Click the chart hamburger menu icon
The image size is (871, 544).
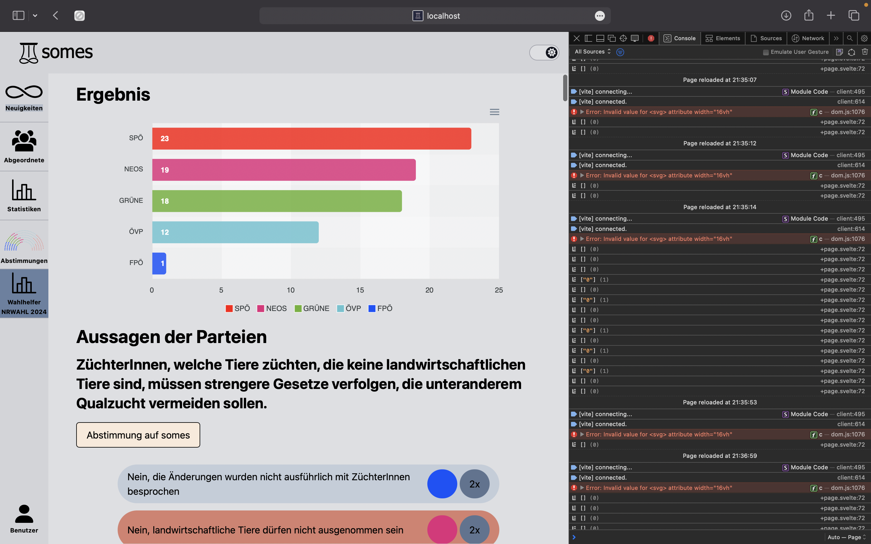pos(494,112)
